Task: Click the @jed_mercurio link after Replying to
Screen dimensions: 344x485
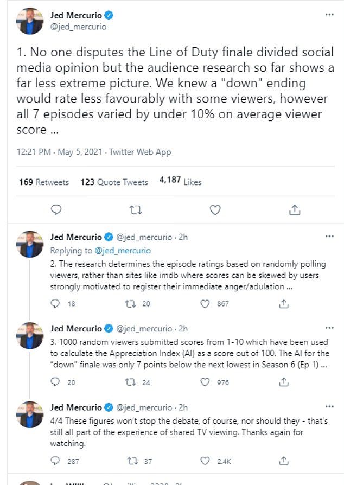Action: pyautogui.click(x=123, y=251)
